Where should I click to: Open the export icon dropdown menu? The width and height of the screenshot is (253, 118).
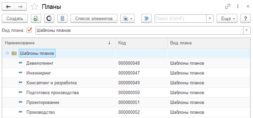click(127, 18)
